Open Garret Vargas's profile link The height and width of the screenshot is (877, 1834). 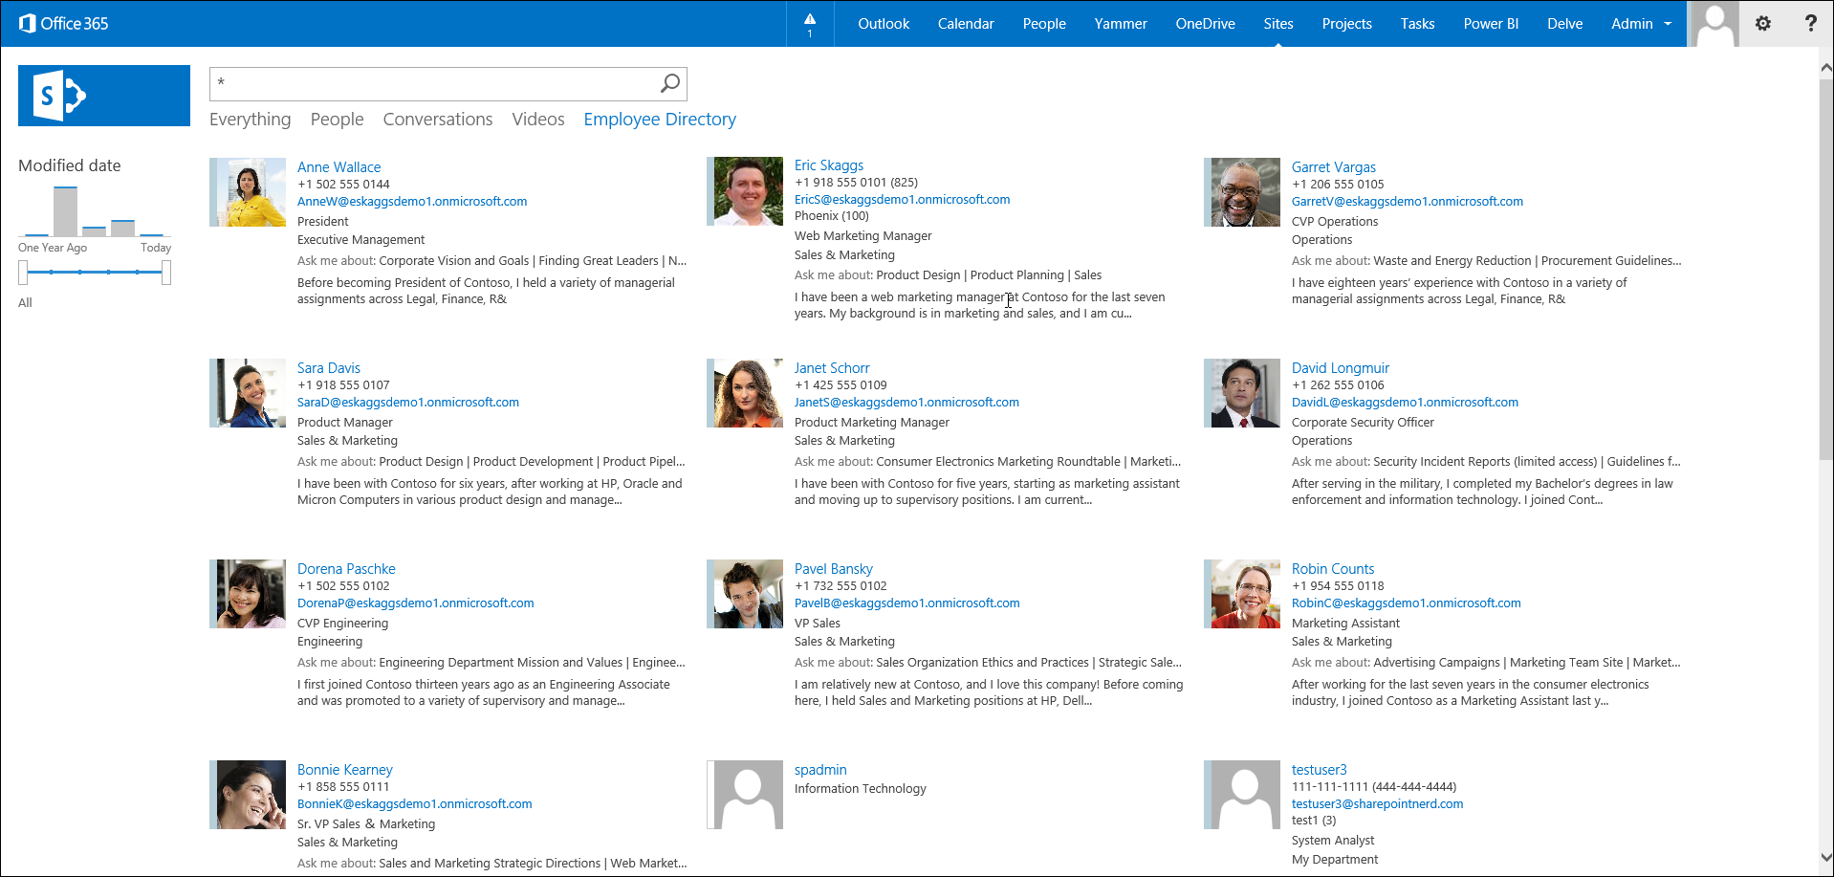tap(1333, 166)
